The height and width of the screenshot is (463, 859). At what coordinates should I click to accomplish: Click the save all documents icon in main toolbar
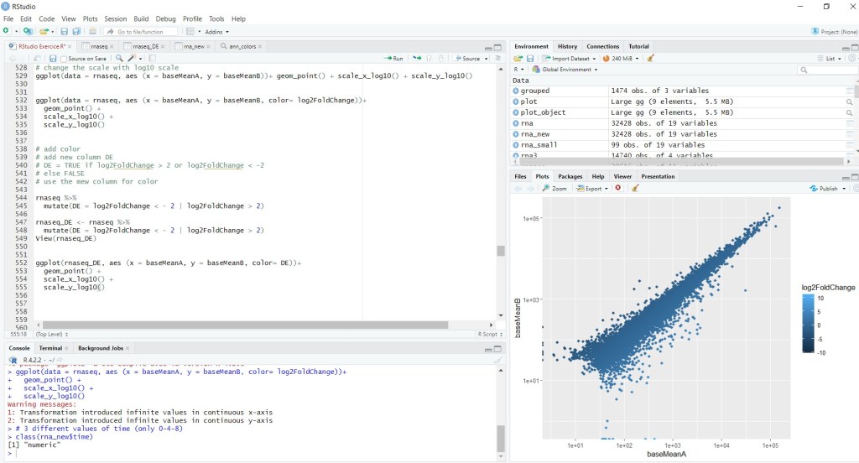pyautogui.click(x=76, y=32)
